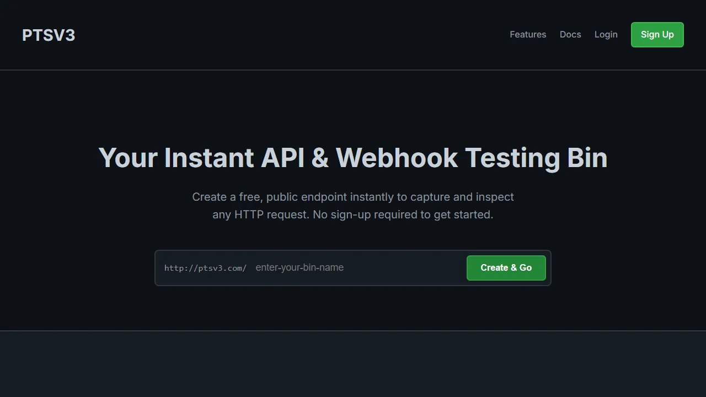The width and height of the screenshot is (706, 397).
Task: Click the hero headline text
Action: pos(352,158)
